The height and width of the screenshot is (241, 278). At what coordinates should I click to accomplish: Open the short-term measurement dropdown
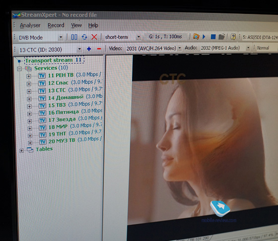point(123,37)
